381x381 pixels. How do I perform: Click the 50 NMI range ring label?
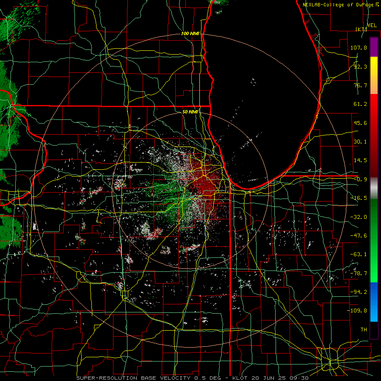[x=190, y=112]
